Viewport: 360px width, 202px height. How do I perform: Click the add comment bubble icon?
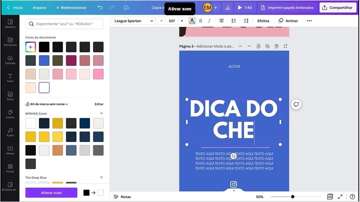[x=296, y=104]
